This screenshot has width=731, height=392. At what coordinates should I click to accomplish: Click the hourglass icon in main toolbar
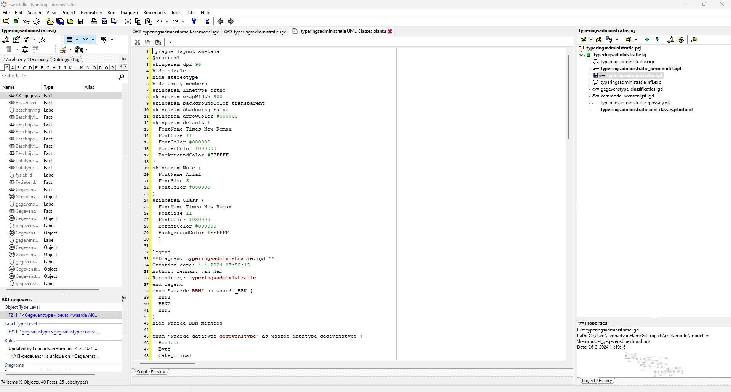pyautogui.click(x=207, y=21)
